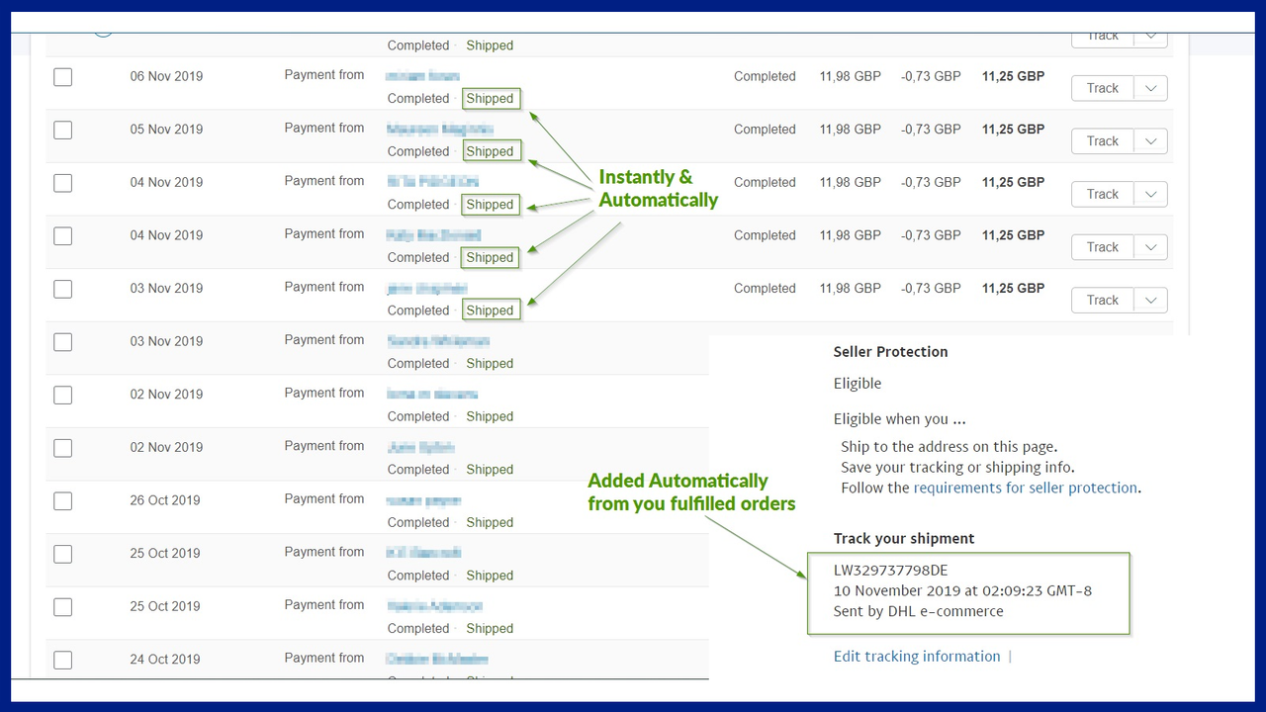Viewport: 1266px width, 712px height.
Task: Click the payment sender name on the 02 Nov row
Action: tap(432, 393)
